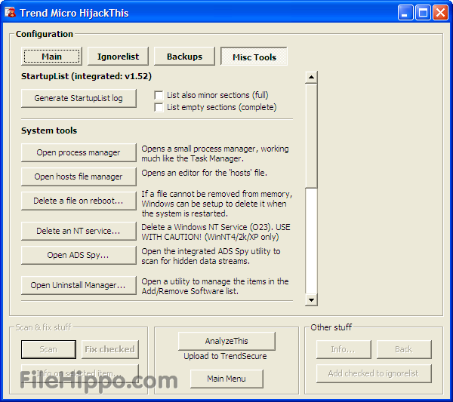This screenshot has height=402, width=453.
Task: Click the AnalyzeThis button
Action: coord(226,341)
